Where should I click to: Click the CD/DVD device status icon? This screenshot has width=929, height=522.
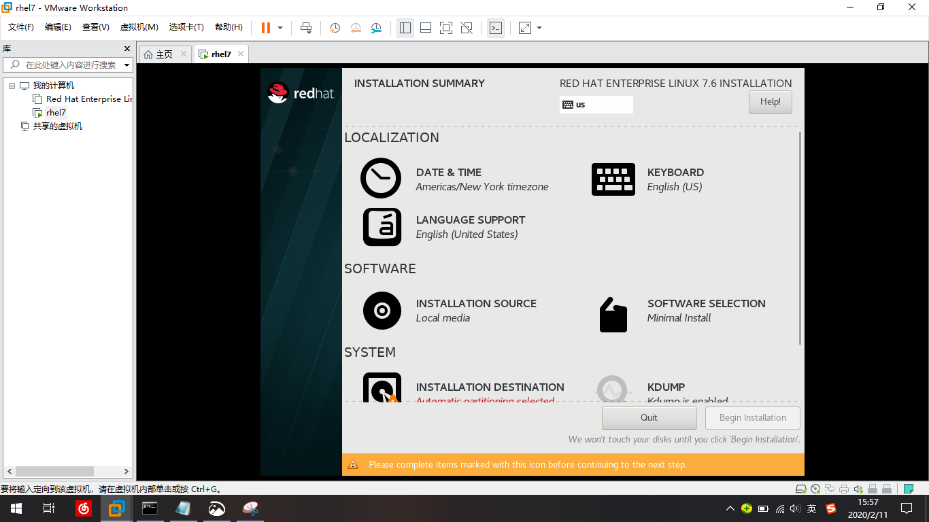coord(815,489)
